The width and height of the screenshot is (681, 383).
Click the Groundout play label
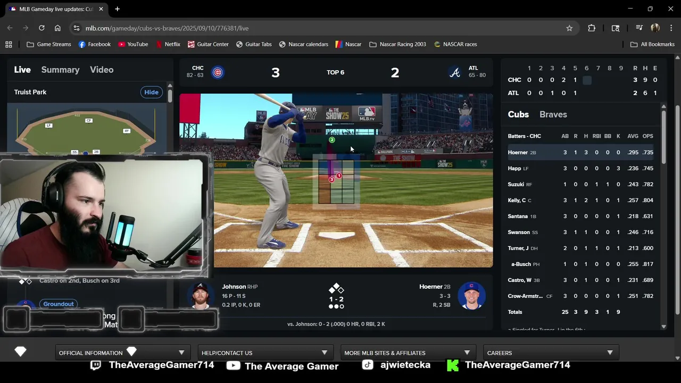point(59,304)
